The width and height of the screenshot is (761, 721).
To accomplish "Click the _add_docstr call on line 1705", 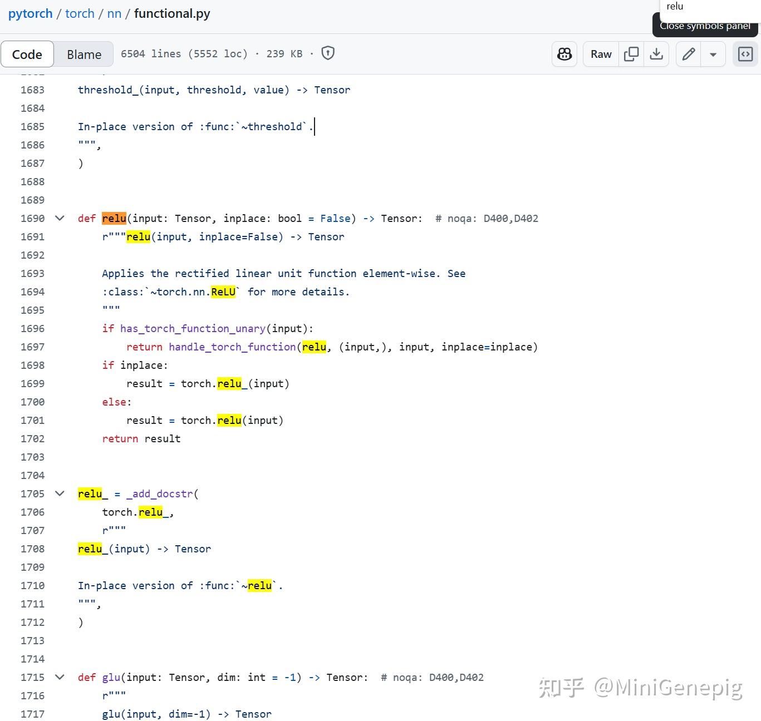I will pos(160,493).
